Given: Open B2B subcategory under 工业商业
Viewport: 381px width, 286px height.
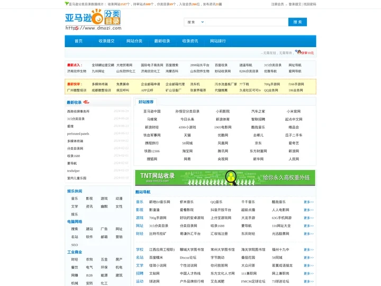Looking at the screenshot, I should tap(89, 275).
